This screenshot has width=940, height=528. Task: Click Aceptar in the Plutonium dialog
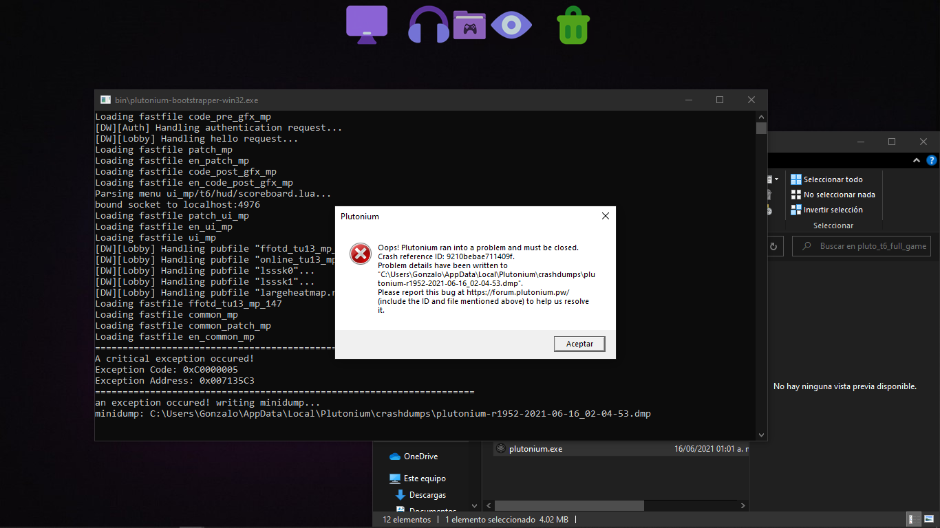tap(579, 344)
